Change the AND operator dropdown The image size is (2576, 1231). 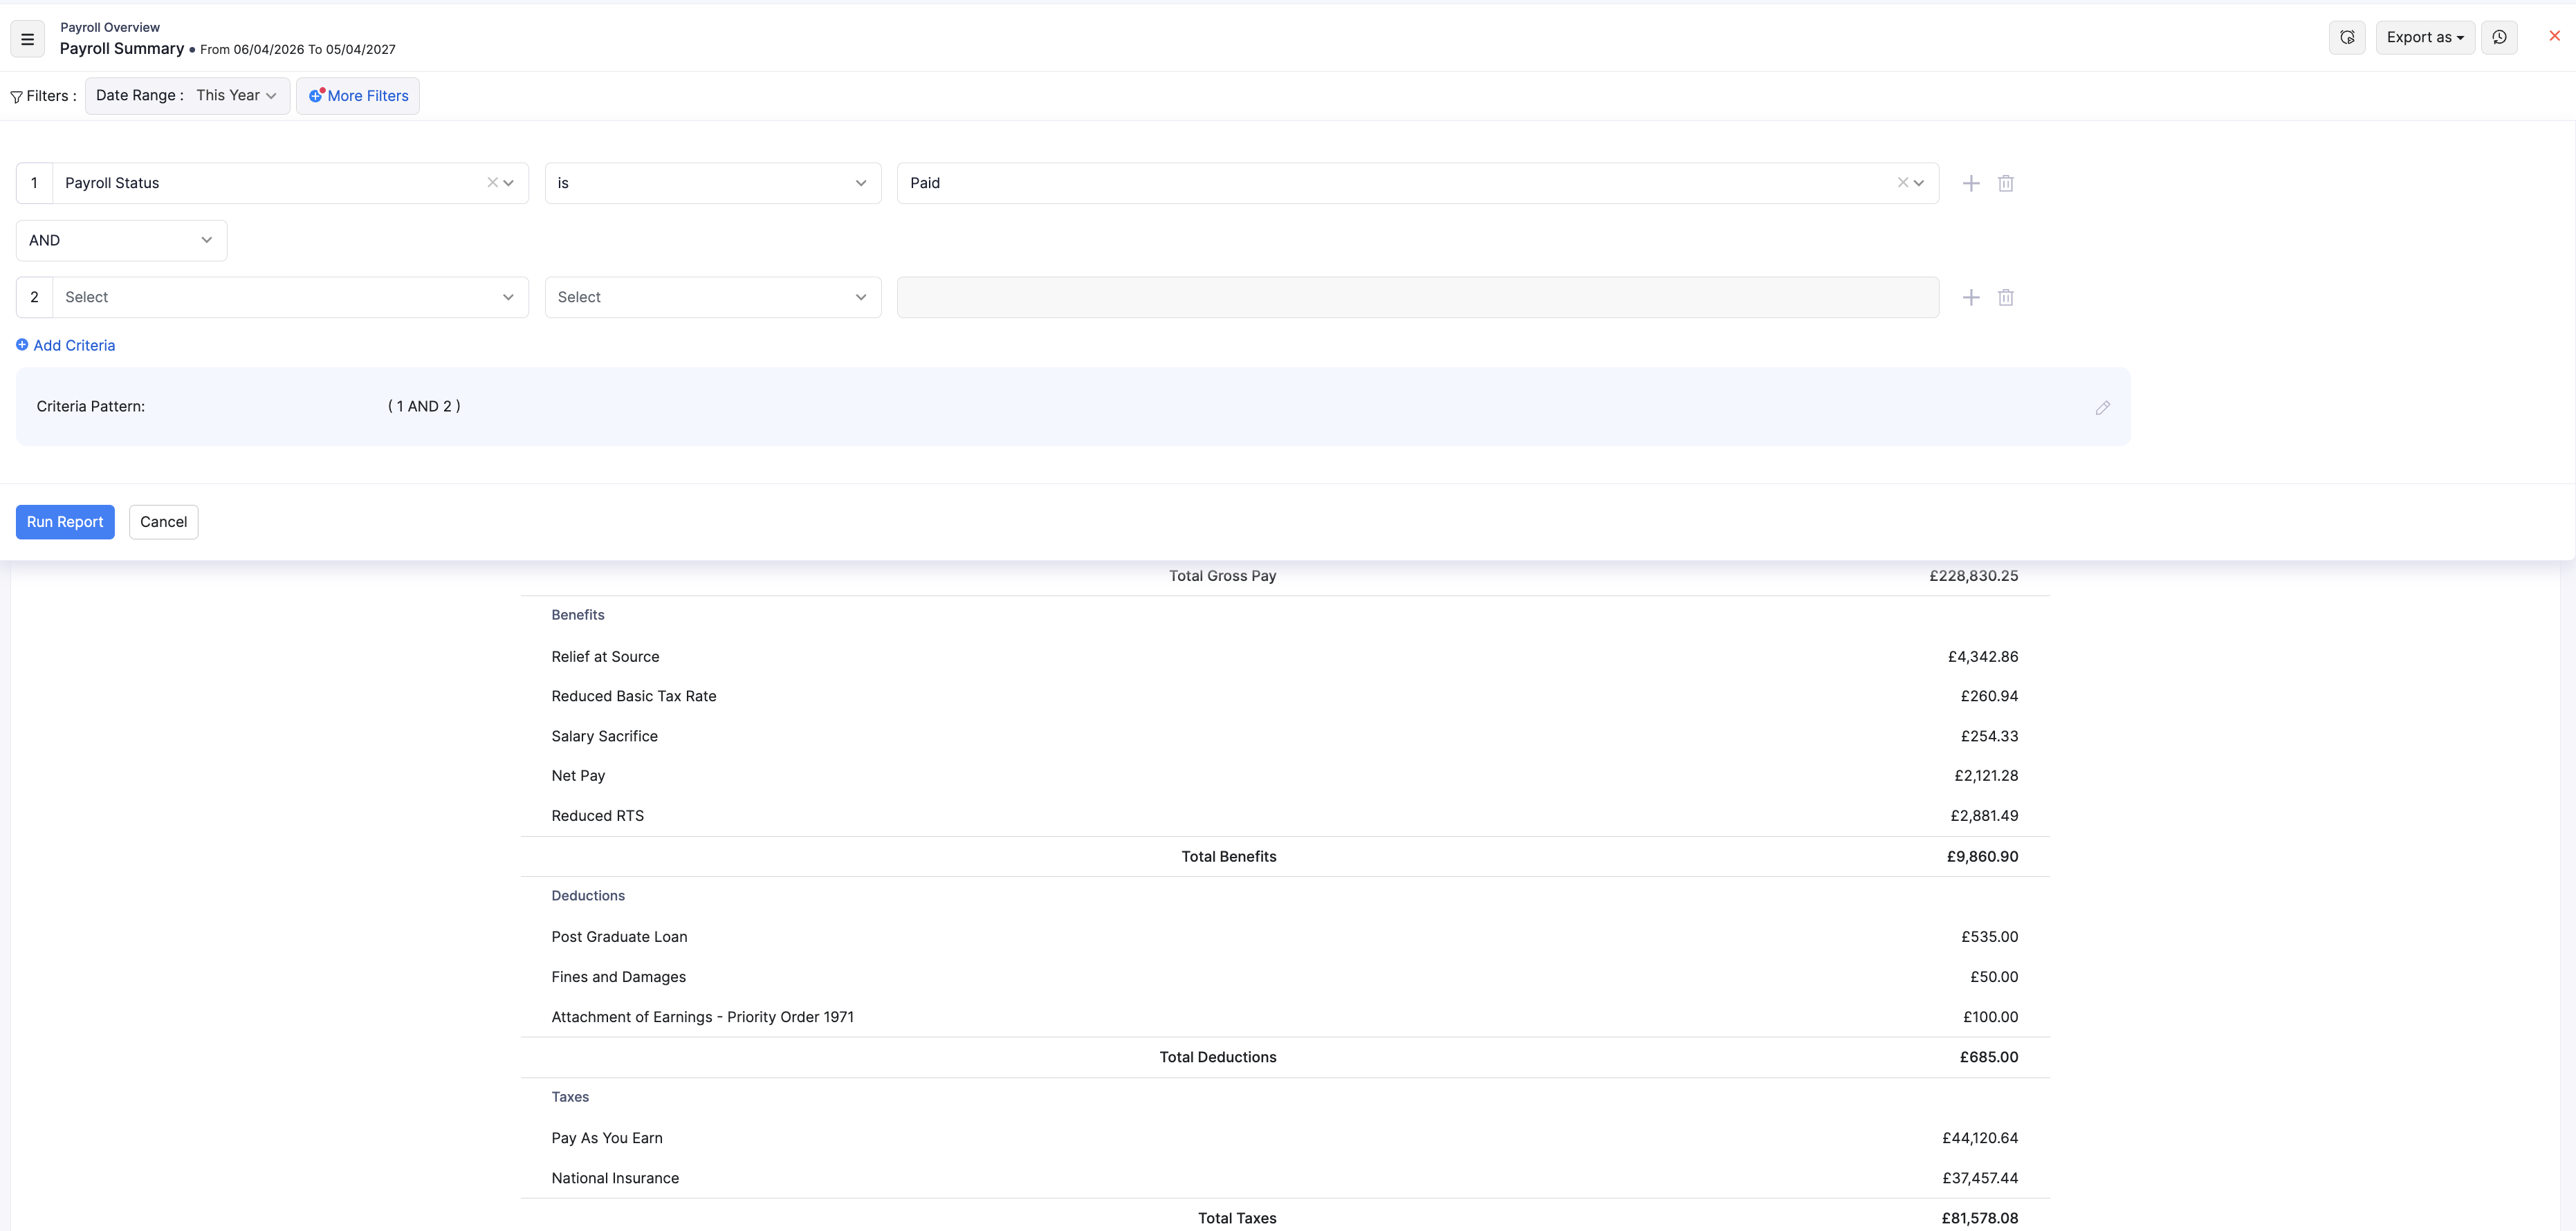pos(121,240)
